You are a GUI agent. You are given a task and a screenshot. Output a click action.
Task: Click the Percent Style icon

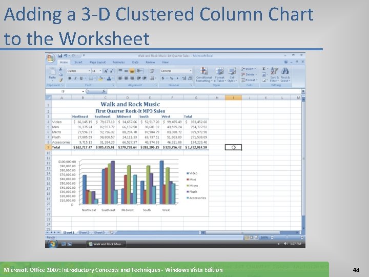172,78
